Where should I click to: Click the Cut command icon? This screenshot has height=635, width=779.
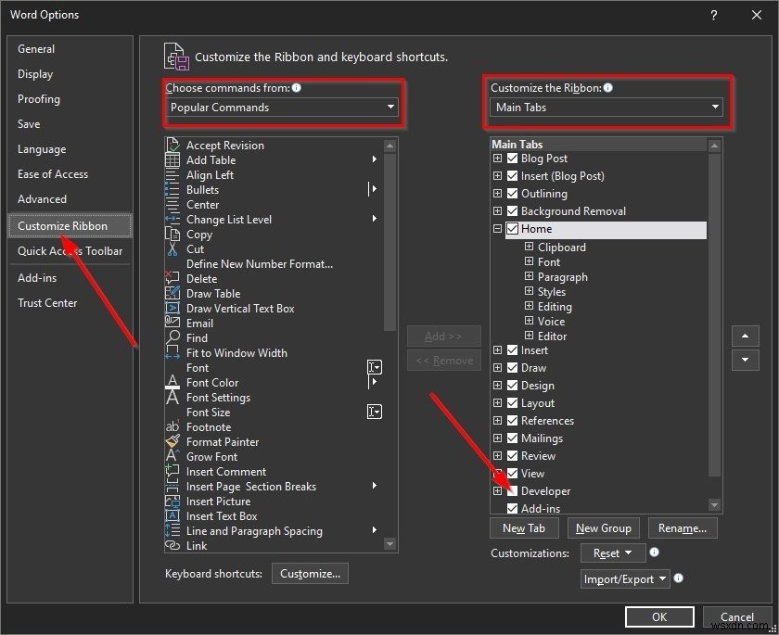click(173, 249)
